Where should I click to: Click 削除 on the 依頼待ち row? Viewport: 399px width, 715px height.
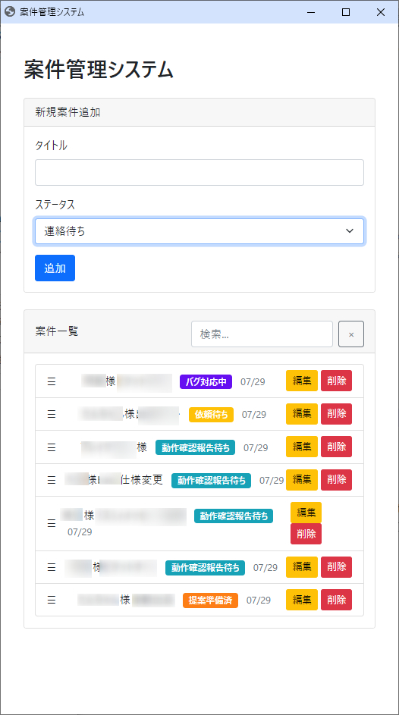337,413
